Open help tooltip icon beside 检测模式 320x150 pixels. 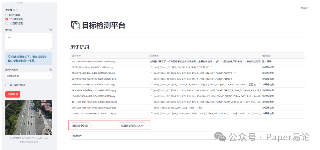pyautogui.click(x=17, y=10)
